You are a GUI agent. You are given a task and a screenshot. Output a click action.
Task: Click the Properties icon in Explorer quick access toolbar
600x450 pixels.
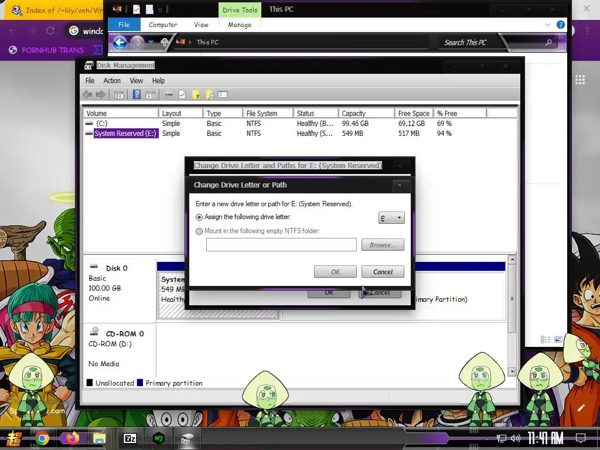tap(136, 9)
